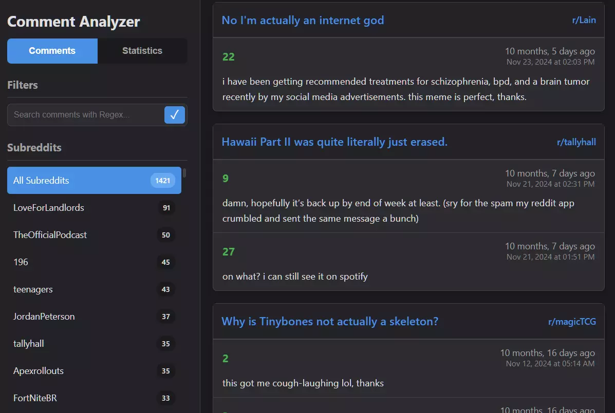The image size is (615, 413).
Task: Open post 'Why is Tinybones not actually a skeleton?'
Action: 330,321
